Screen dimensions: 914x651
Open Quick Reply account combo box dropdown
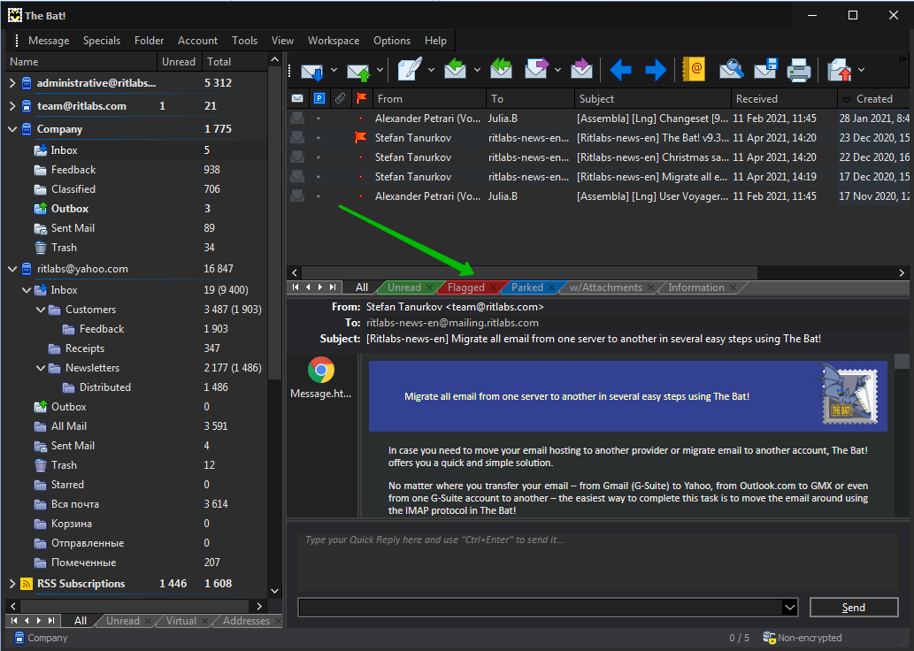pos(789,608)
